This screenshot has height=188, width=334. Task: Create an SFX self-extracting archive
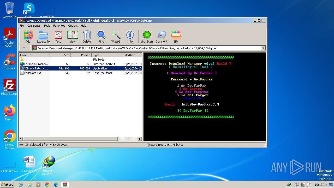[176, 37]
